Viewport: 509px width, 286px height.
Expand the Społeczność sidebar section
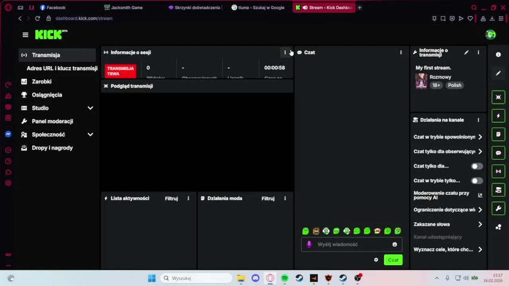point(90,135)
